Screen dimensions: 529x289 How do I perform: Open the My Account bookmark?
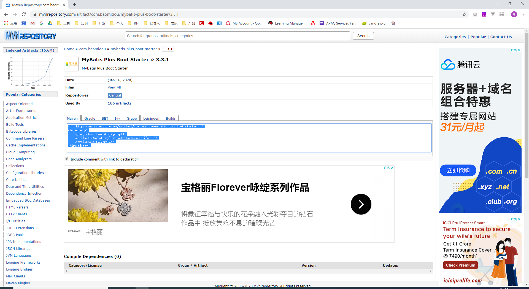[x=244, y=23]
